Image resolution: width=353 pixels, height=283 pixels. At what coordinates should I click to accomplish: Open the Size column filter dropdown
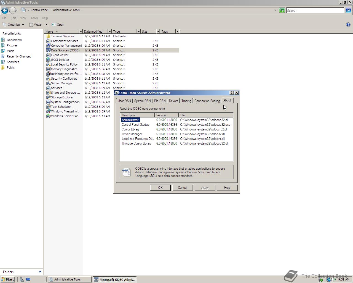(x=158, y=32)
